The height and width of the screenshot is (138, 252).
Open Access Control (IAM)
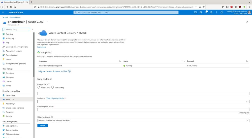[x=14, y=51]
